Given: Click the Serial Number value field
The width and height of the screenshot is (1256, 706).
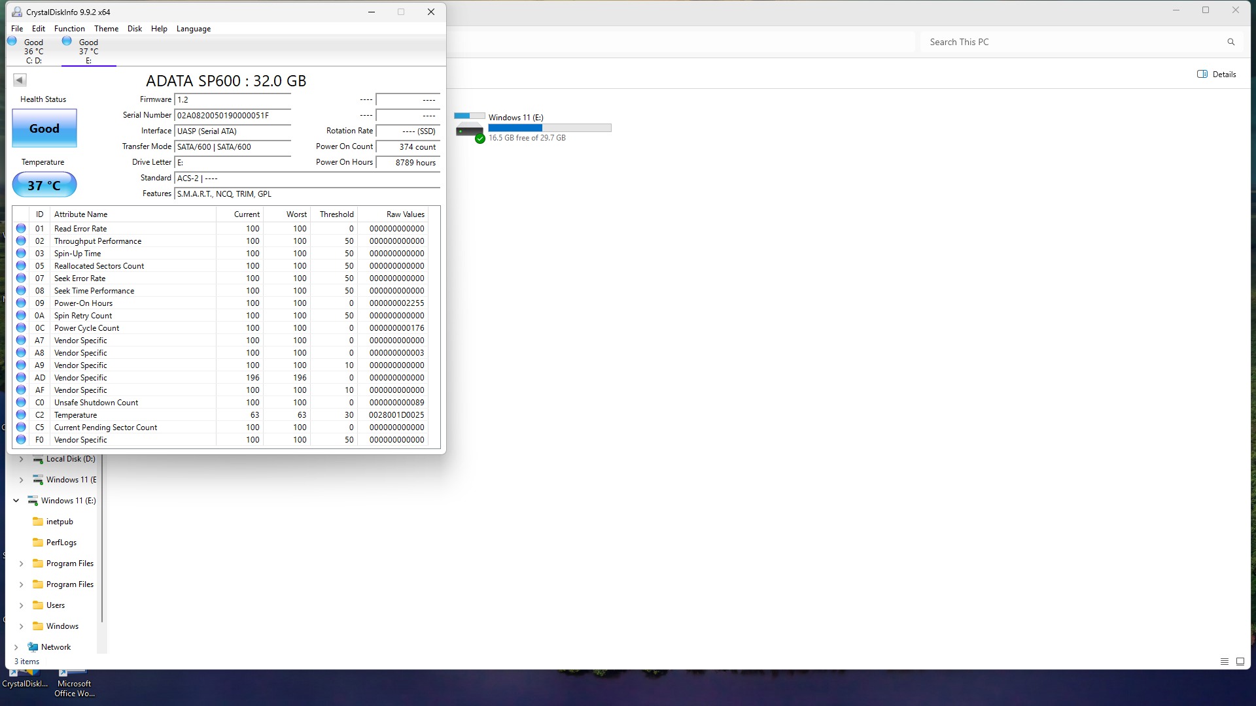Looking at the screenshot, I should (232, 116).
